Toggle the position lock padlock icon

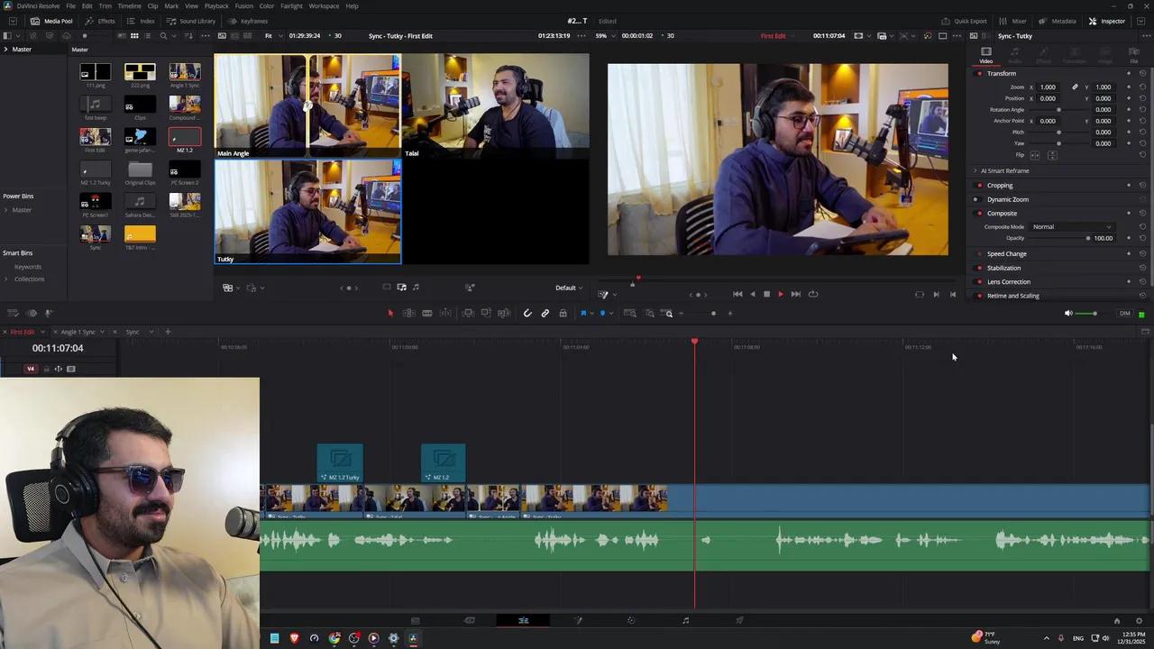tap(563, 313)
